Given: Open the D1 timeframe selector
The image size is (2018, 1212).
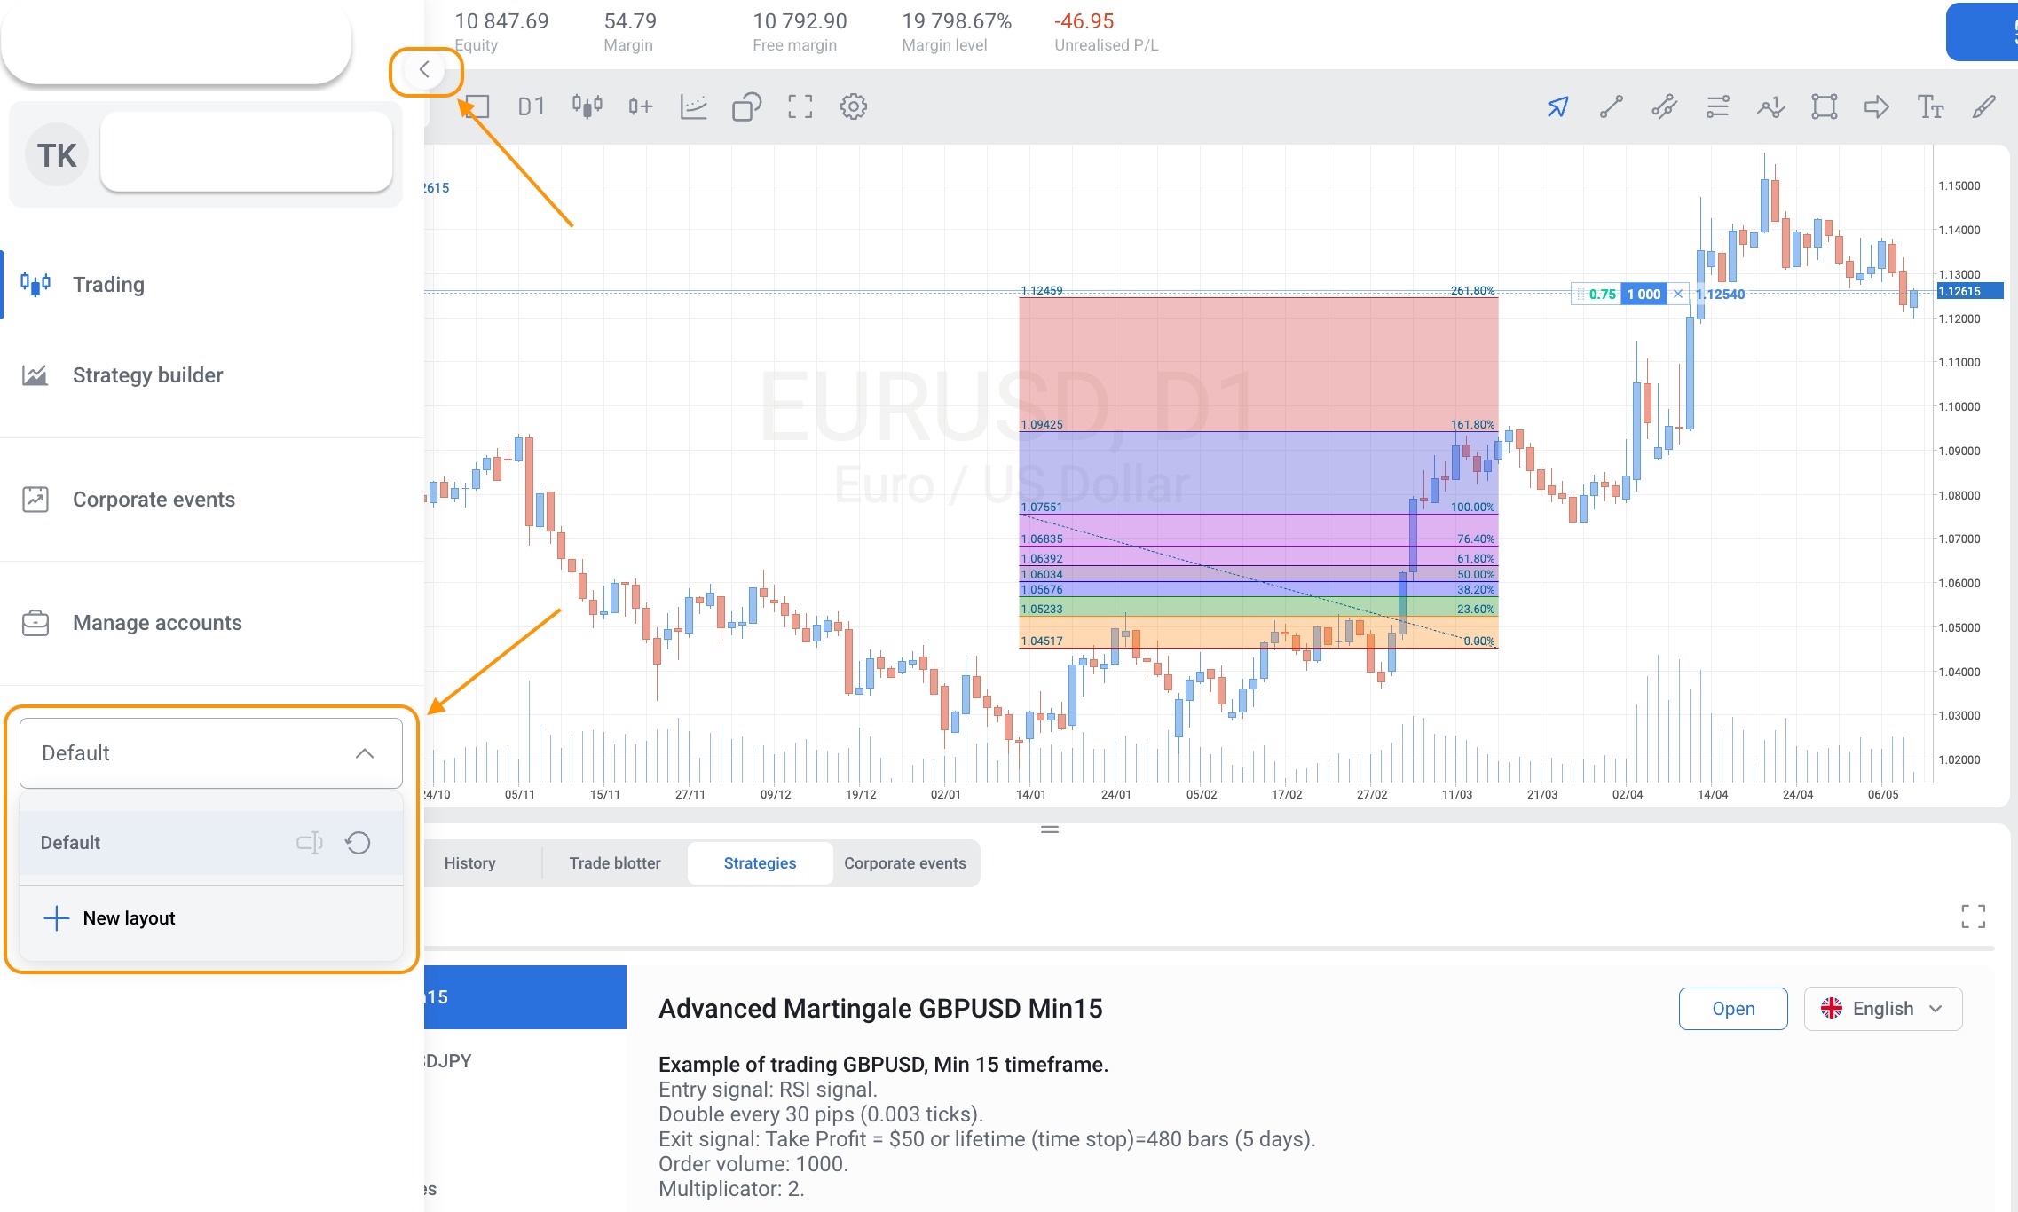Looking at the screenshot, I should pyautogui.click(x=531, y=107).
